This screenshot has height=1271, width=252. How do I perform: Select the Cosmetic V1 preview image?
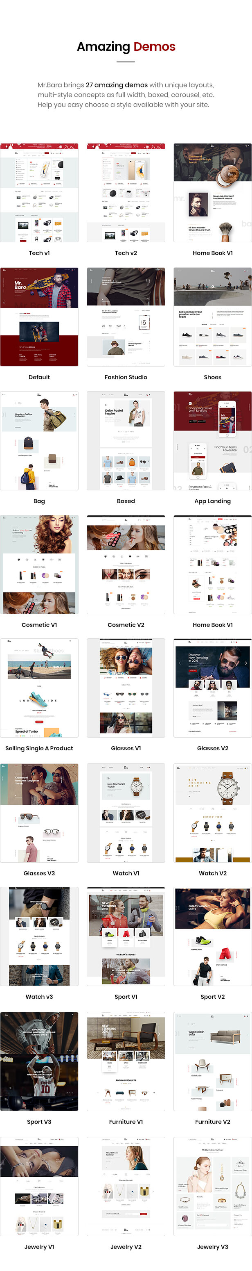pos(39,564)
